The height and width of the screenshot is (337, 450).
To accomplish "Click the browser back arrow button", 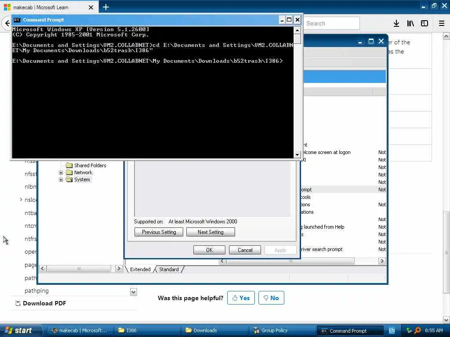I will tap(7, 23).
